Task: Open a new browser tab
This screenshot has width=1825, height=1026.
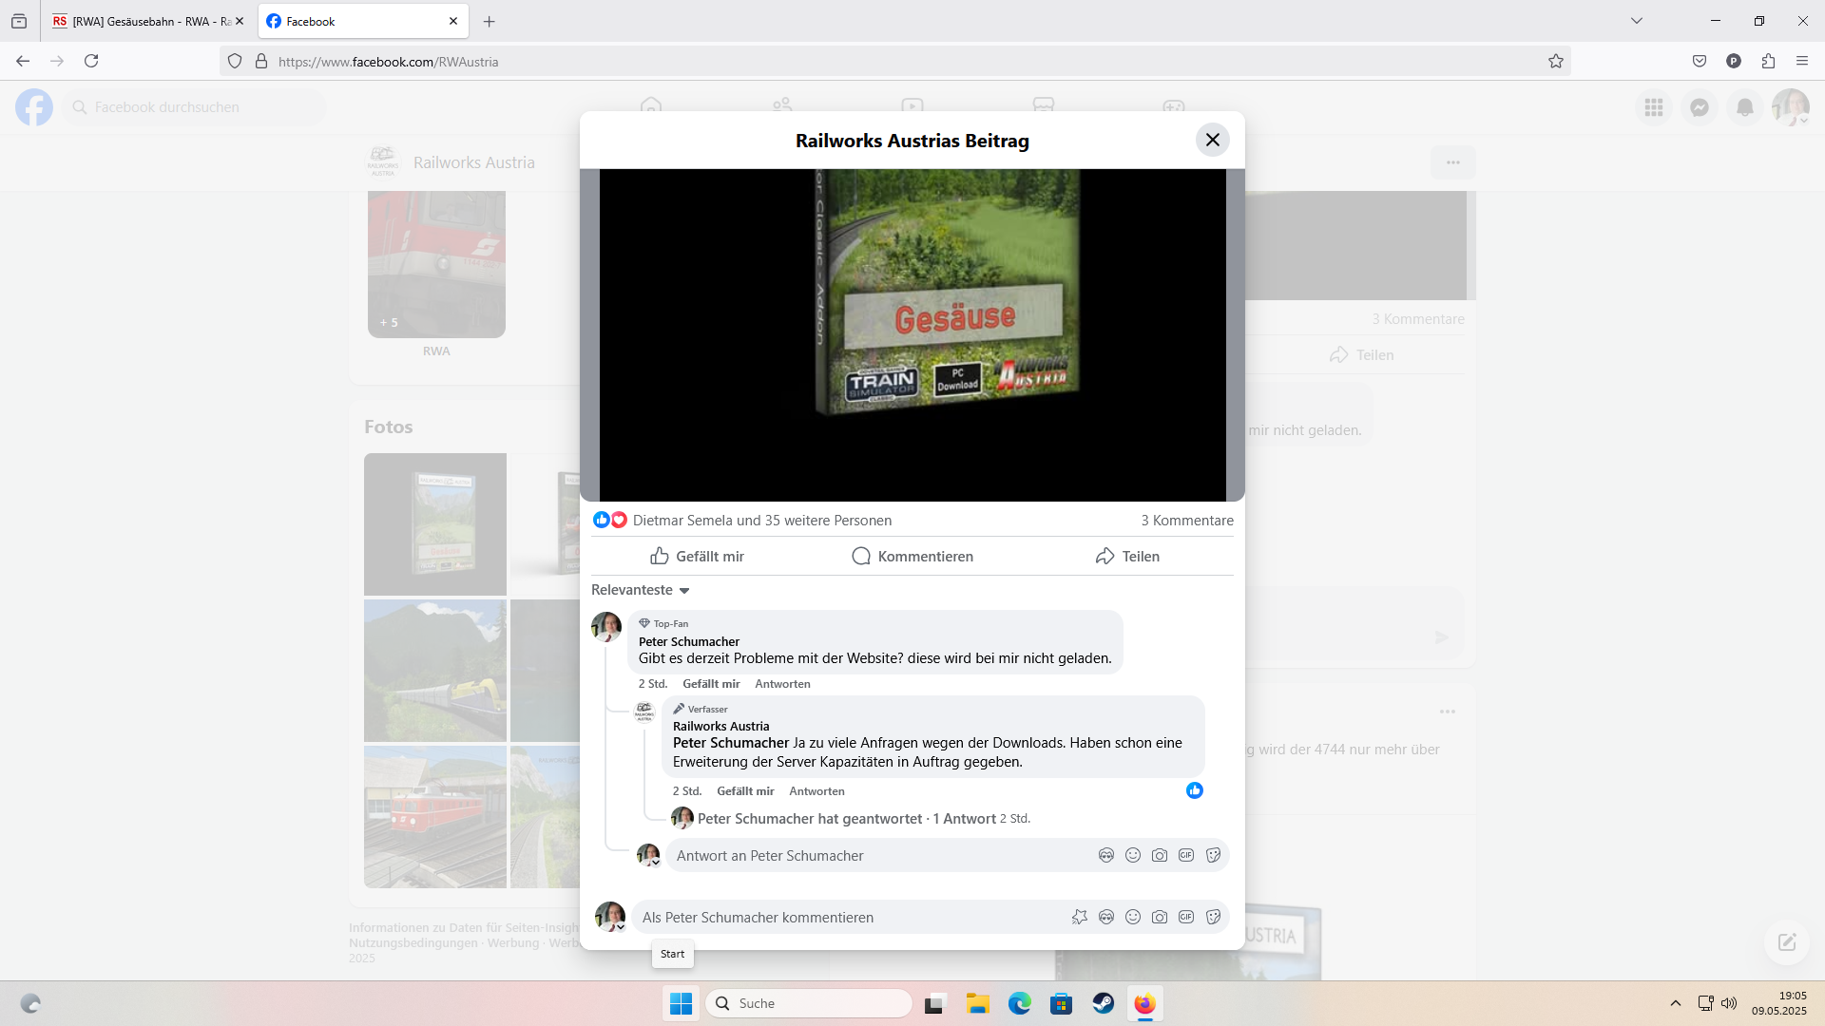Action: pyautogui.click(x=489, y=21)
